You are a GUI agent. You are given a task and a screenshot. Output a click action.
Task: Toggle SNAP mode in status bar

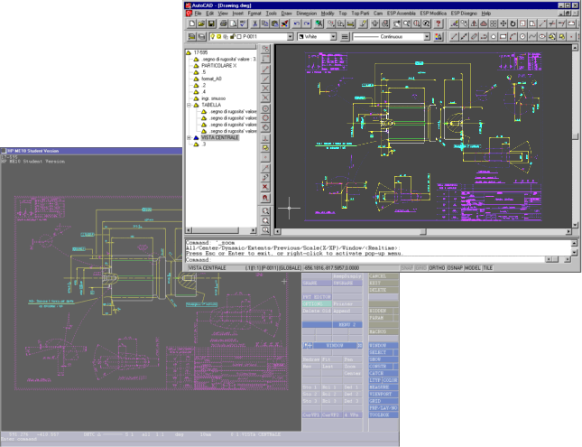406,267
